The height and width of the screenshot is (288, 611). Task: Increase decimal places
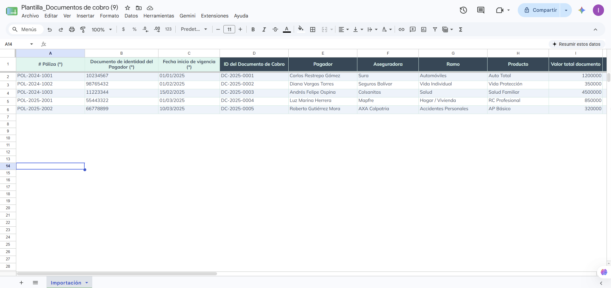(x=157, y=30)
